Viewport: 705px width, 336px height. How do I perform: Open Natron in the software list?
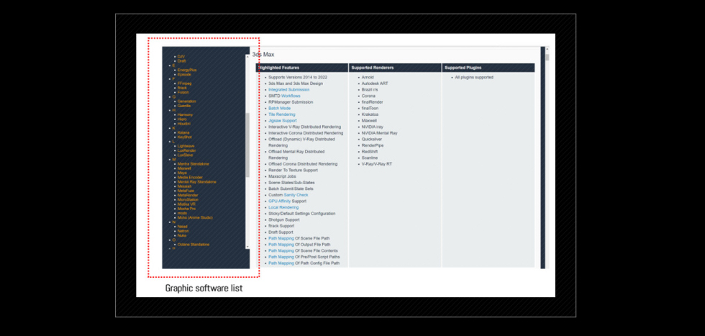[183, 231]
